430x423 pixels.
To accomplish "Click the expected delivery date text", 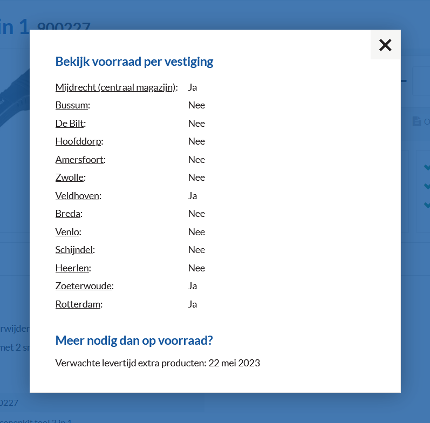I will click(158, 363).
